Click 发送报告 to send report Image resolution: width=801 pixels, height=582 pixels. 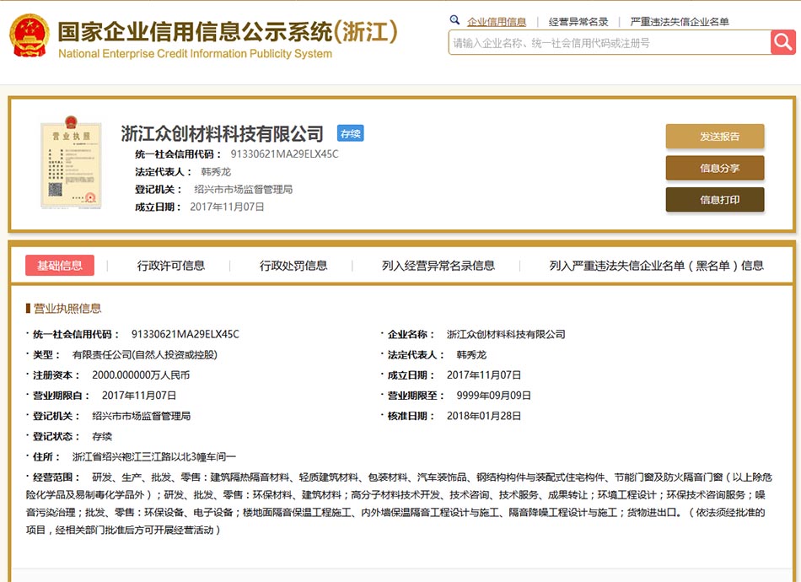714,135
